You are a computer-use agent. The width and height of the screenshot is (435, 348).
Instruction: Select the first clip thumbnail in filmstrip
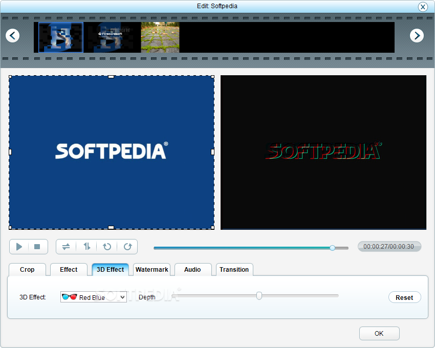[x=61, y=37]
